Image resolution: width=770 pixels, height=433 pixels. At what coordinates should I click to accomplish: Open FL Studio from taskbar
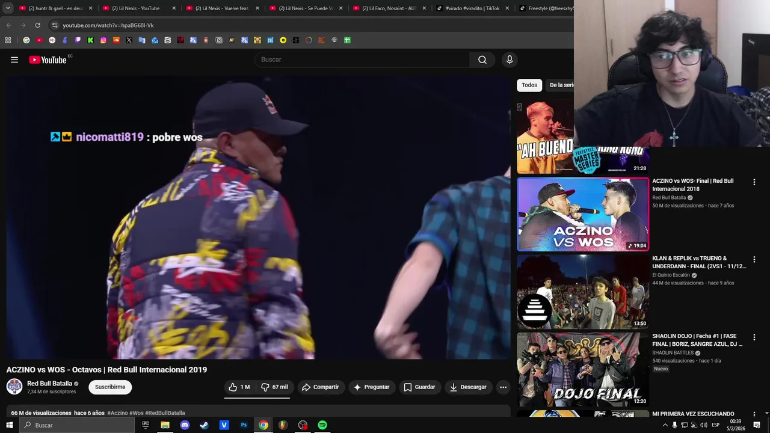click(283, 425)
